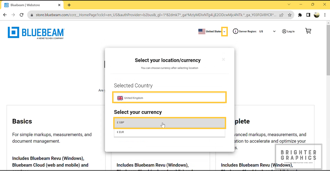Screen dimensions: 330x171
Task: Click the browser extensions puzzle icon
Action: pos(300,15)
